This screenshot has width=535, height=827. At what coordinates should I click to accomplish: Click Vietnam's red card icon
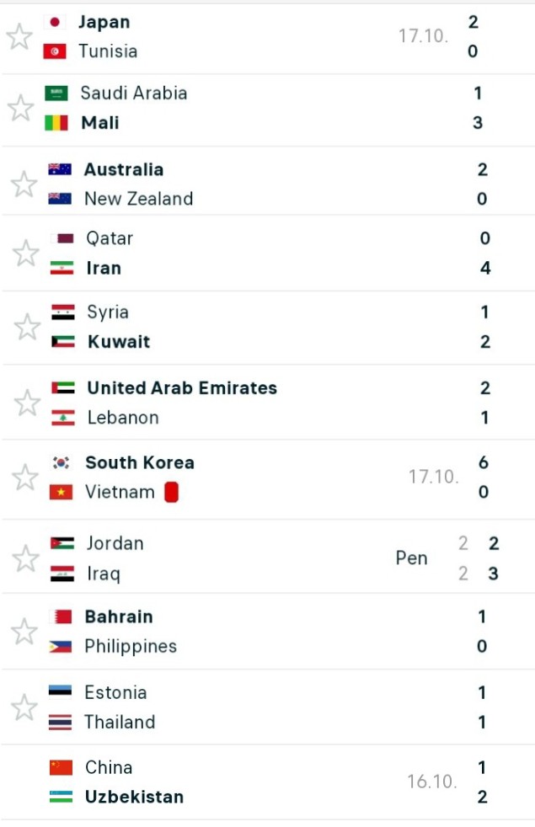coord(172,492)
